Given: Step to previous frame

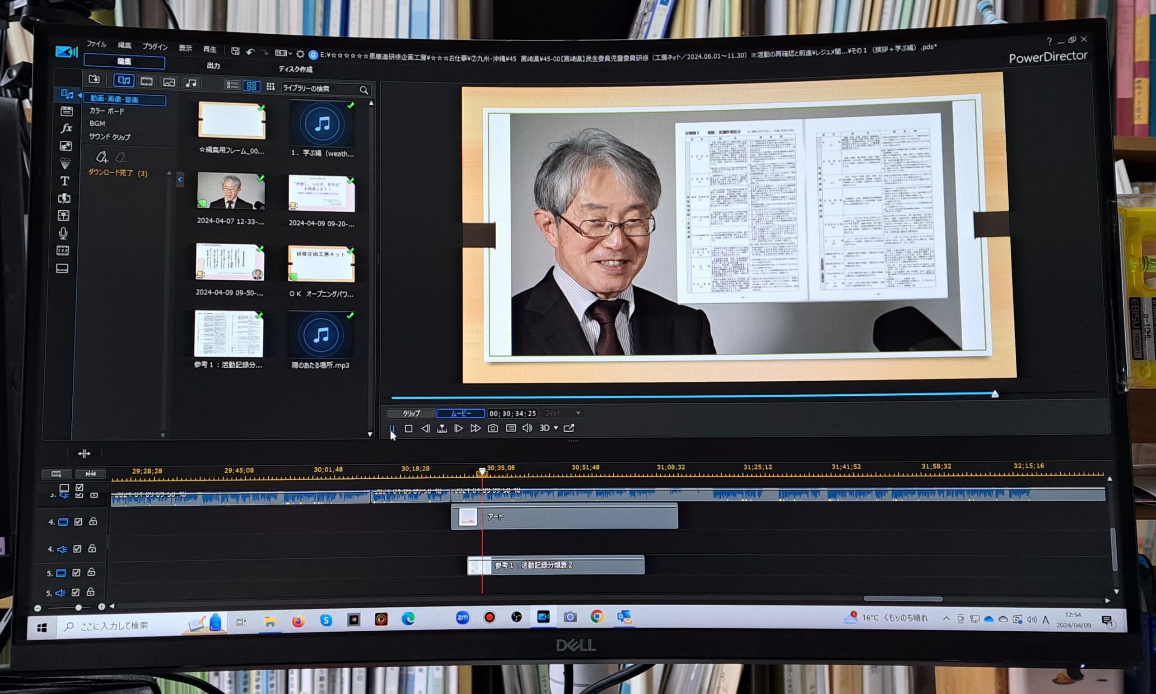Looking at the screenshot, I should (x=425, y=428).
